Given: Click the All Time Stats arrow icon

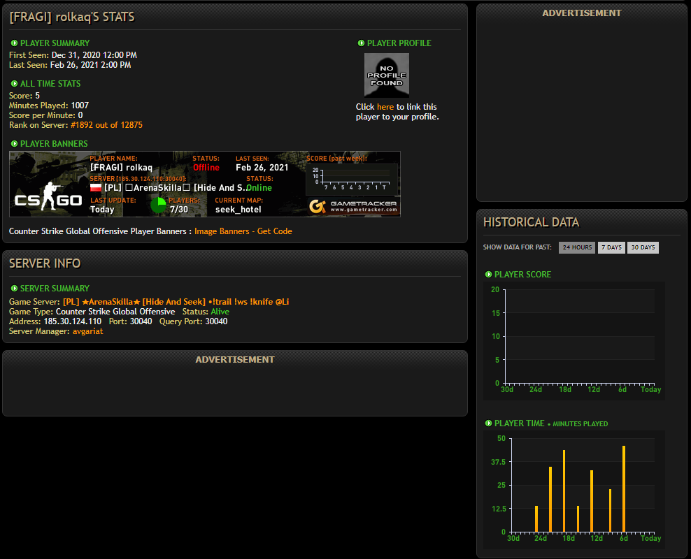Looking at the screenshot, I should 14,84.
